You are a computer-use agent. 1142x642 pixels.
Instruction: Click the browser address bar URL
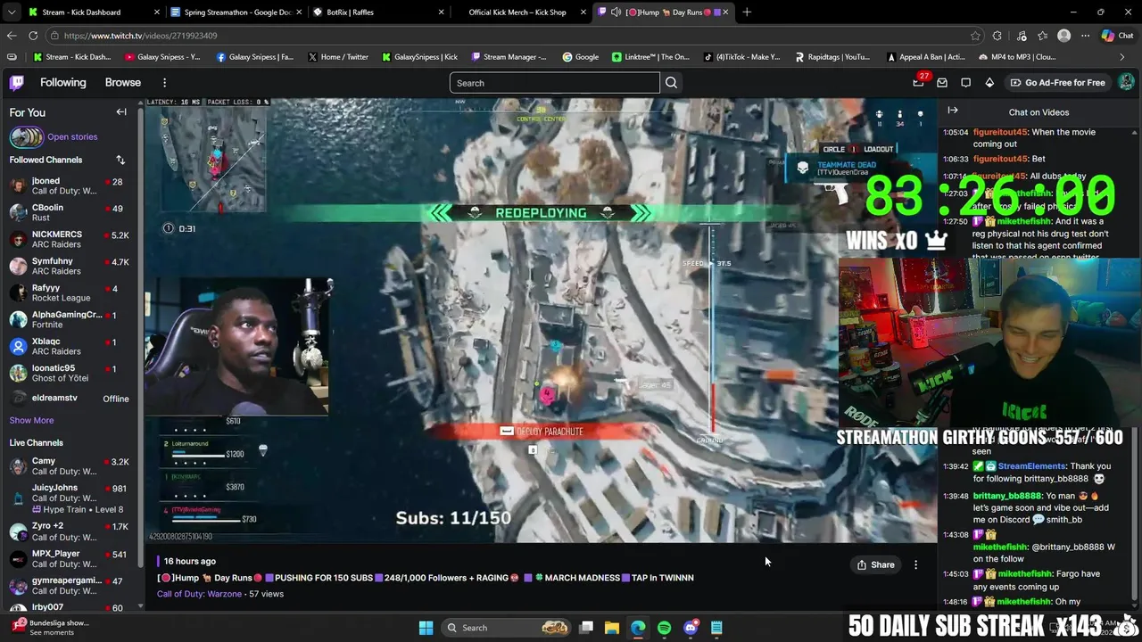point(140,36)
